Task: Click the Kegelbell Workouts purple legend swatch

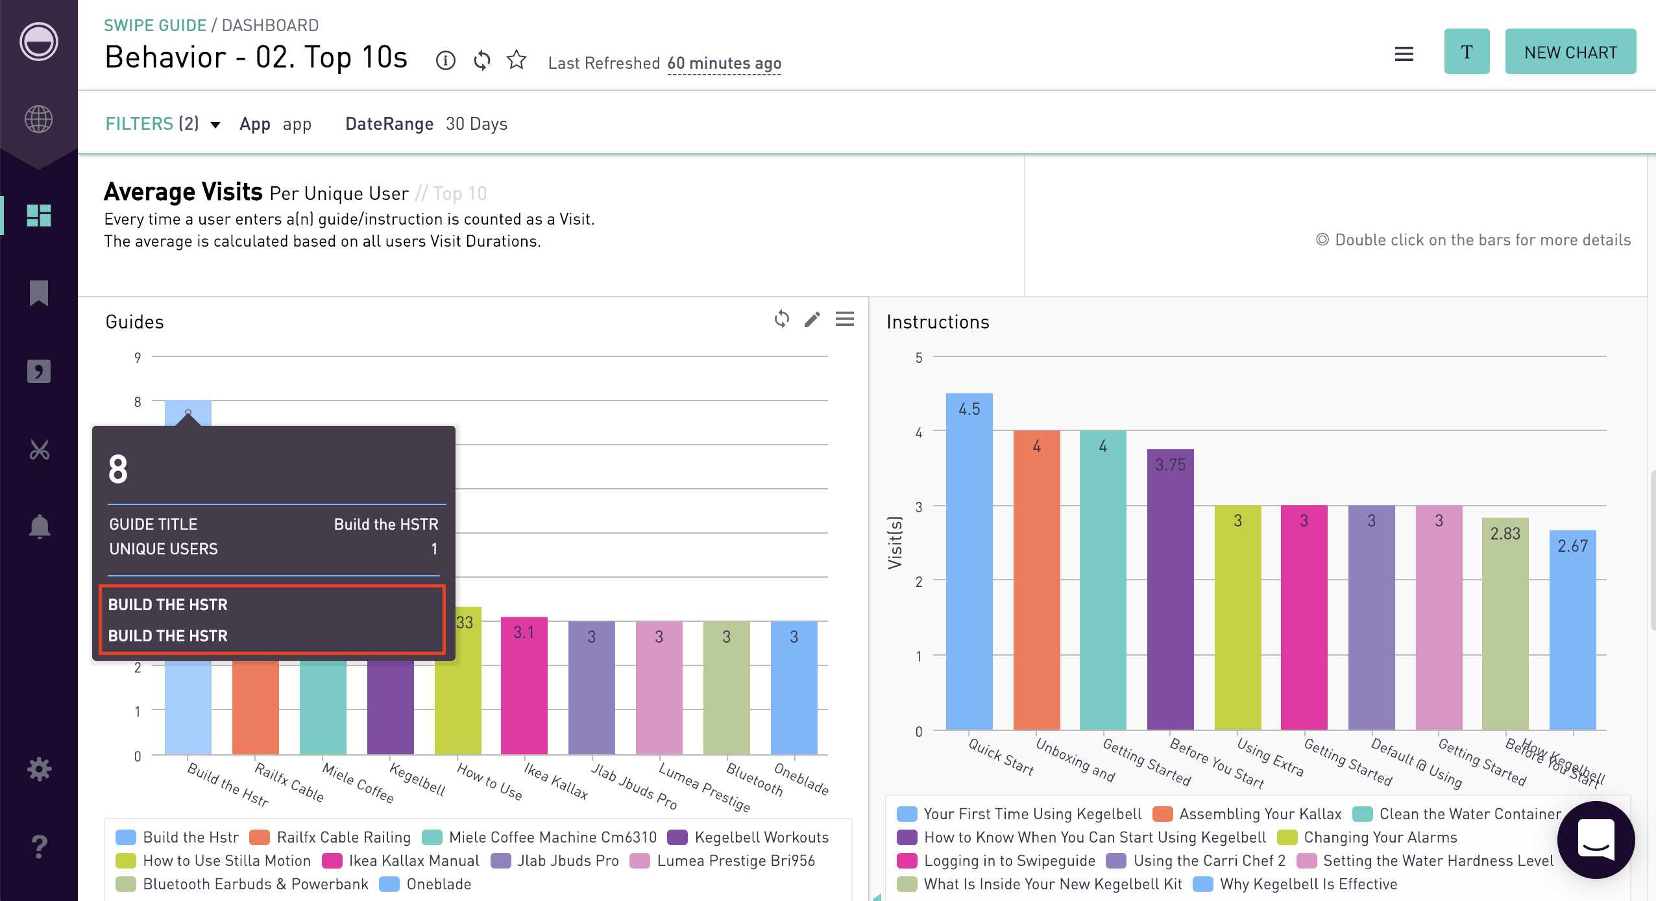Action: coord(677,837)
